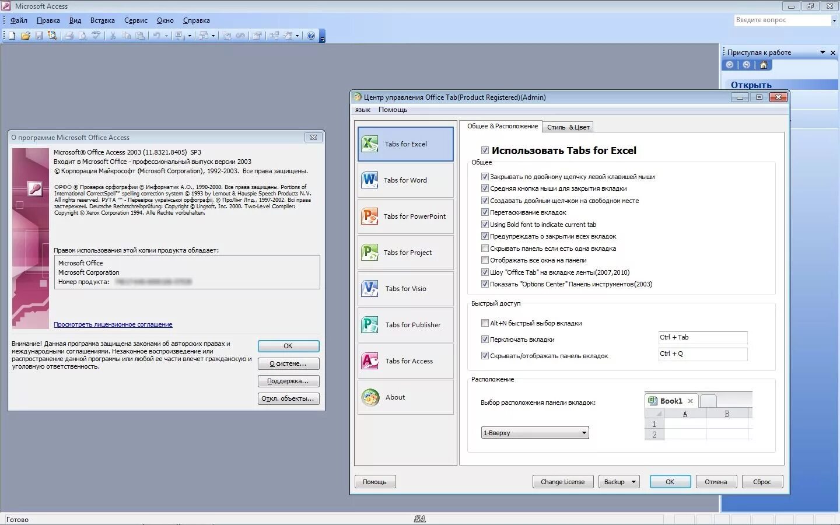Click the Paste clipboard toolbar icon
Screen dimensions: 840x525
(x=140, y=36)
